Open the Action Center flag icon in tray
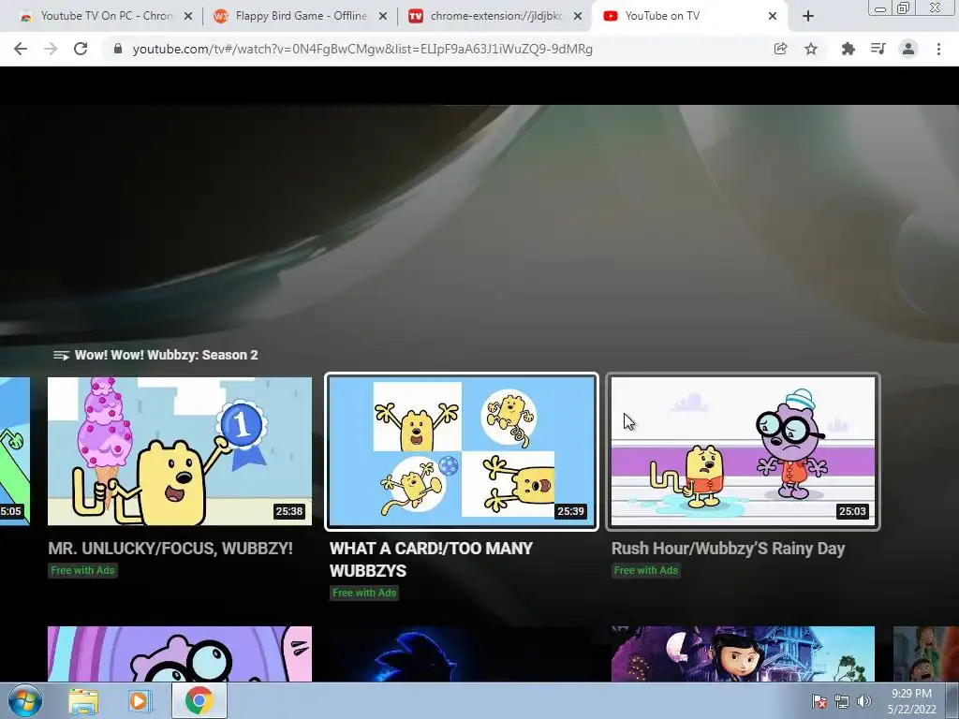This screenshot has width=959, height=719. [819, 701]
